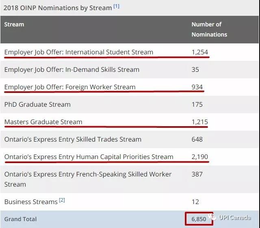The height and width of the screenshot is (228, 260).
Task: Click the 2,190 nominations value
Action: [x=199, y=157]
